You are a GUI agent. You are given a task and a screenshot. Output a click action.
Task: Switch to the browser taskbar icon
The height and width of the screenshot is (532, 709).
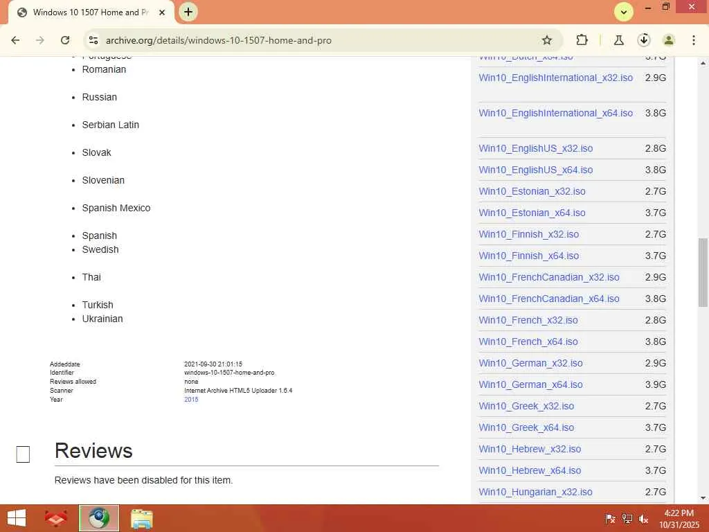click(98, 518)
